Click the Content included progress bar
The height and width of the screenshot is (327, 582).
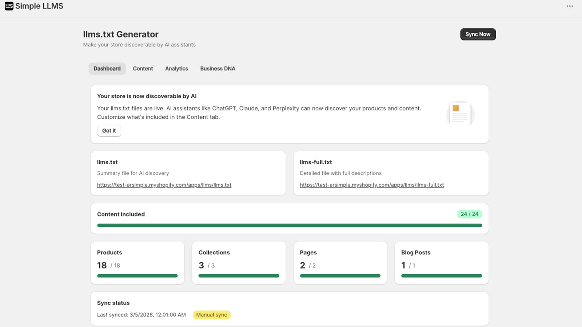point(289,226)
